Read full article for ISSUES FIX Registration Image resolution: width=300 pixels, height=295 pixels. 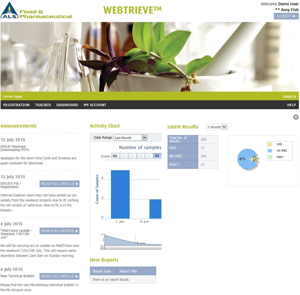tap(59, 184)
